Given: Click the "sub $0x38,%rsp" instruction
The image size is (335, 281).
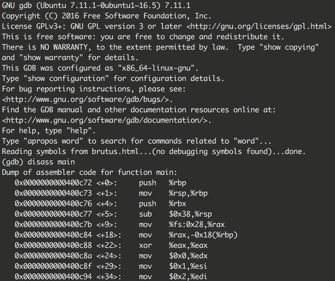Looking at the screenshot, I should pos(175,214).
